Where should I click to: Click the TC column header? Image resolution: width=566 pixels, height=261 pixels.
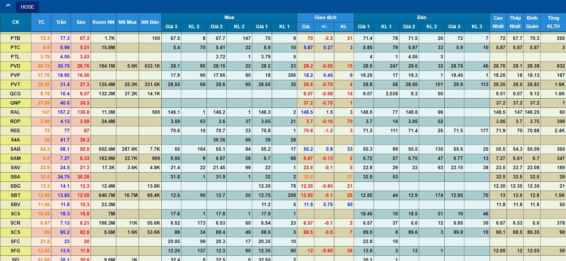(x=41, y=22)
